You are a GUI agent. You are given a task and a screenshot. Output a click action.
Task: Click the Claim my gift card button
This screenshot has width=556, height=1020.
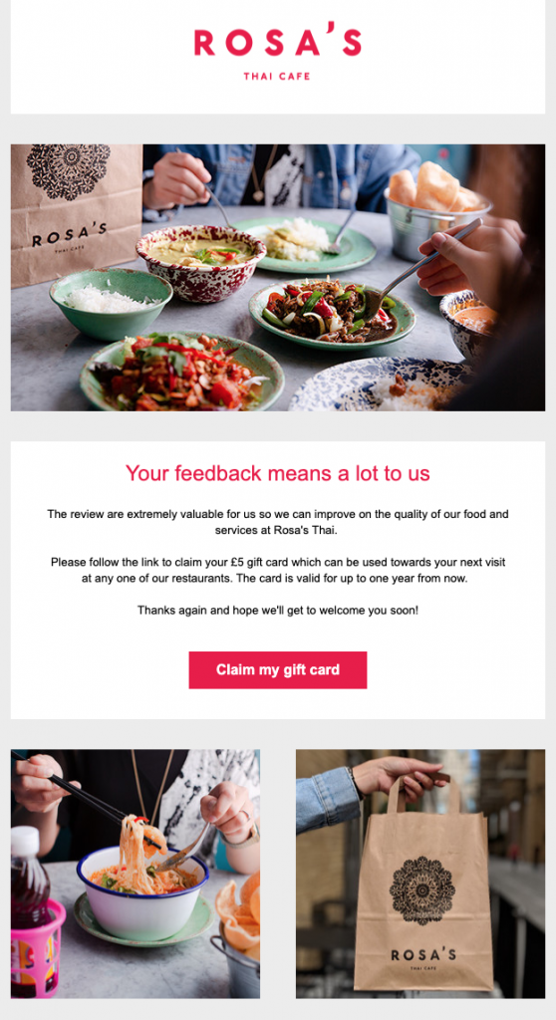[x=278, y=670]
